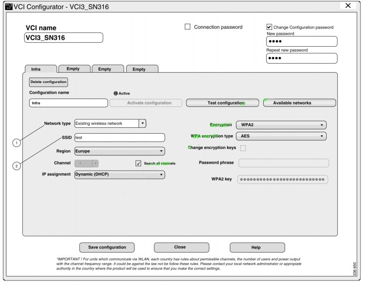Click the VCI app icon in title bar
Screen dimensions: 365x283
pos(8,6)
